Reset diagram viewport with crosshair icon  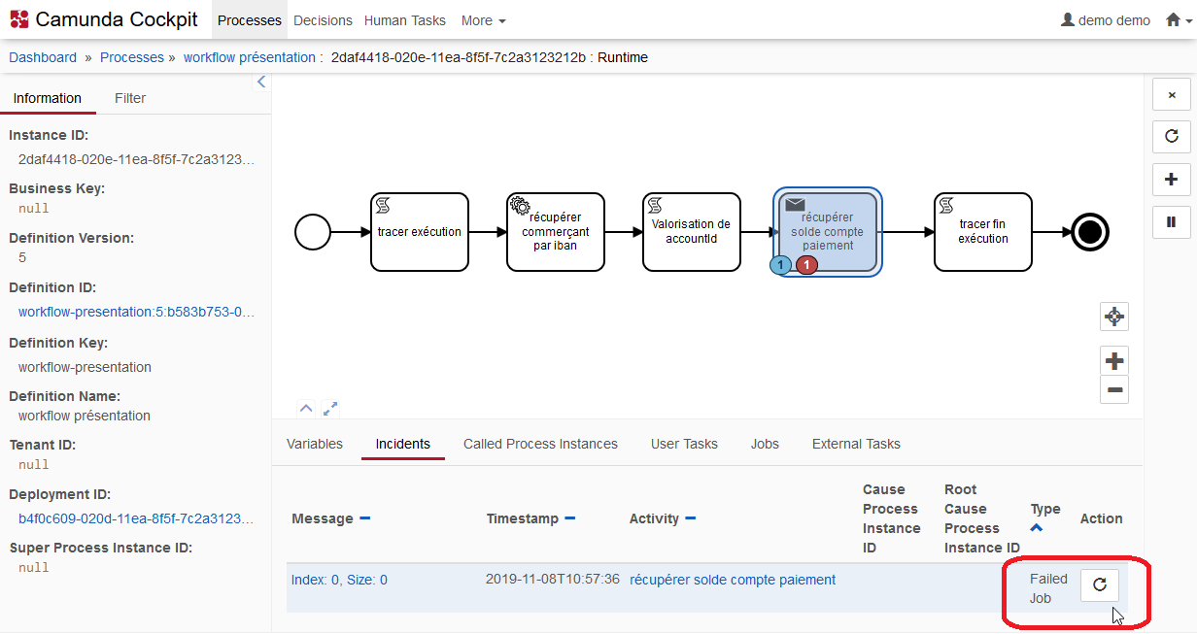tap(1114, 317)
